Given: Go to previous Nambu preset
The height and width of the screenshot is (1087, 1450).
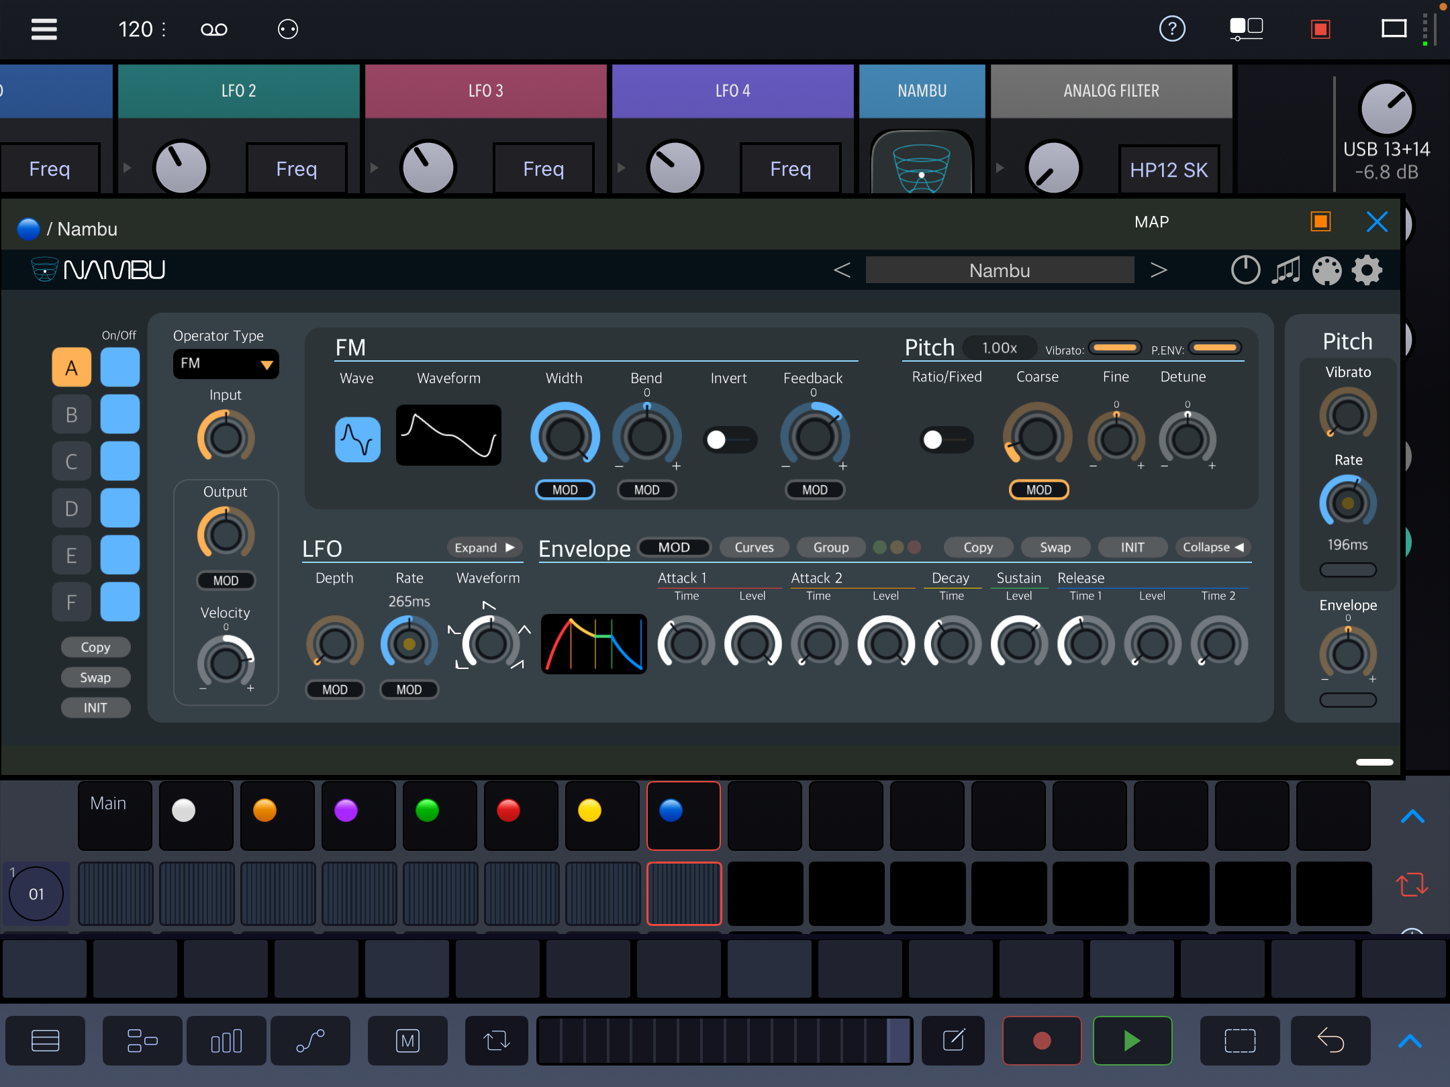Looking at the screenshot, I should coord(842,270).
